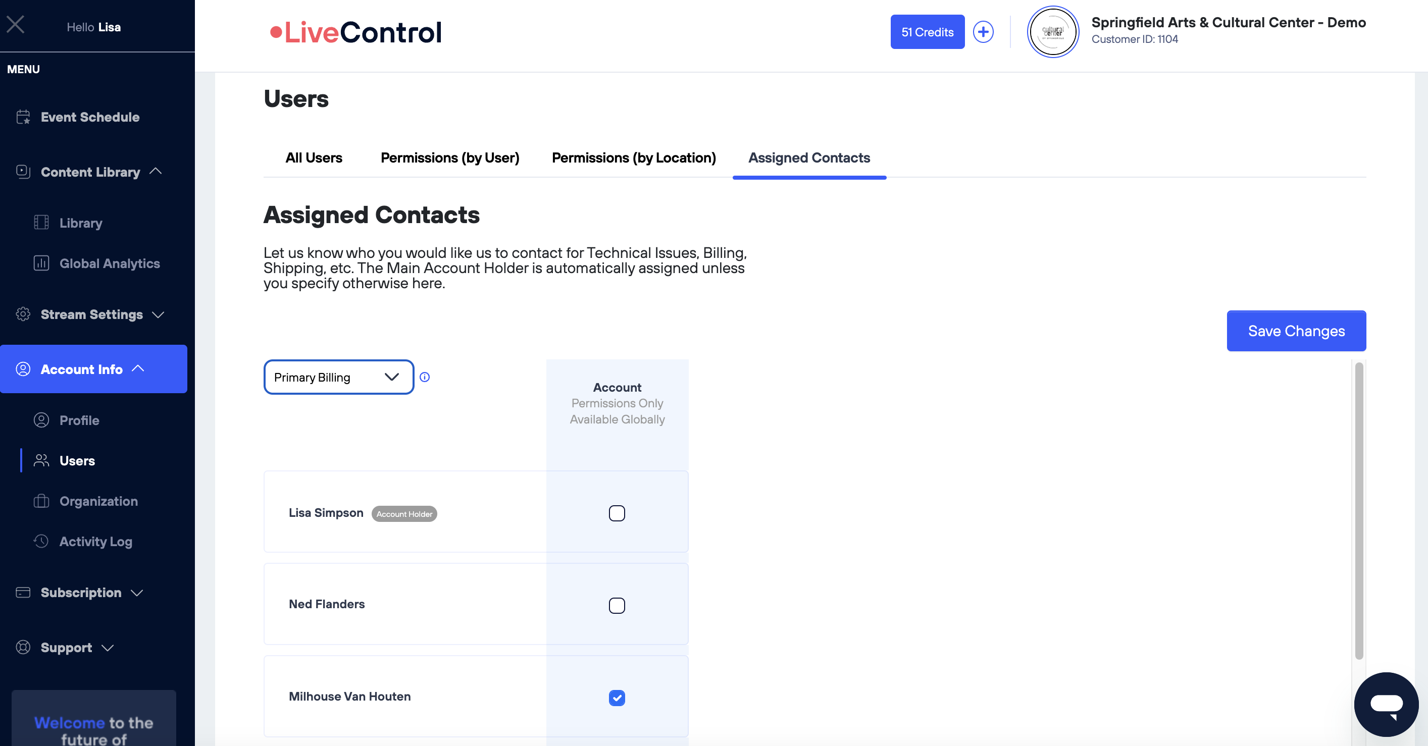Open the Permissions (by Location) tab
Viewport: 1428px width, 746px height.
coord(634,158)
